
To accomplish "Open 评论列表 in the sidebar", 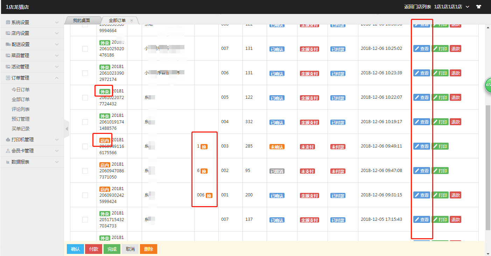I will (x=21, y=109).
